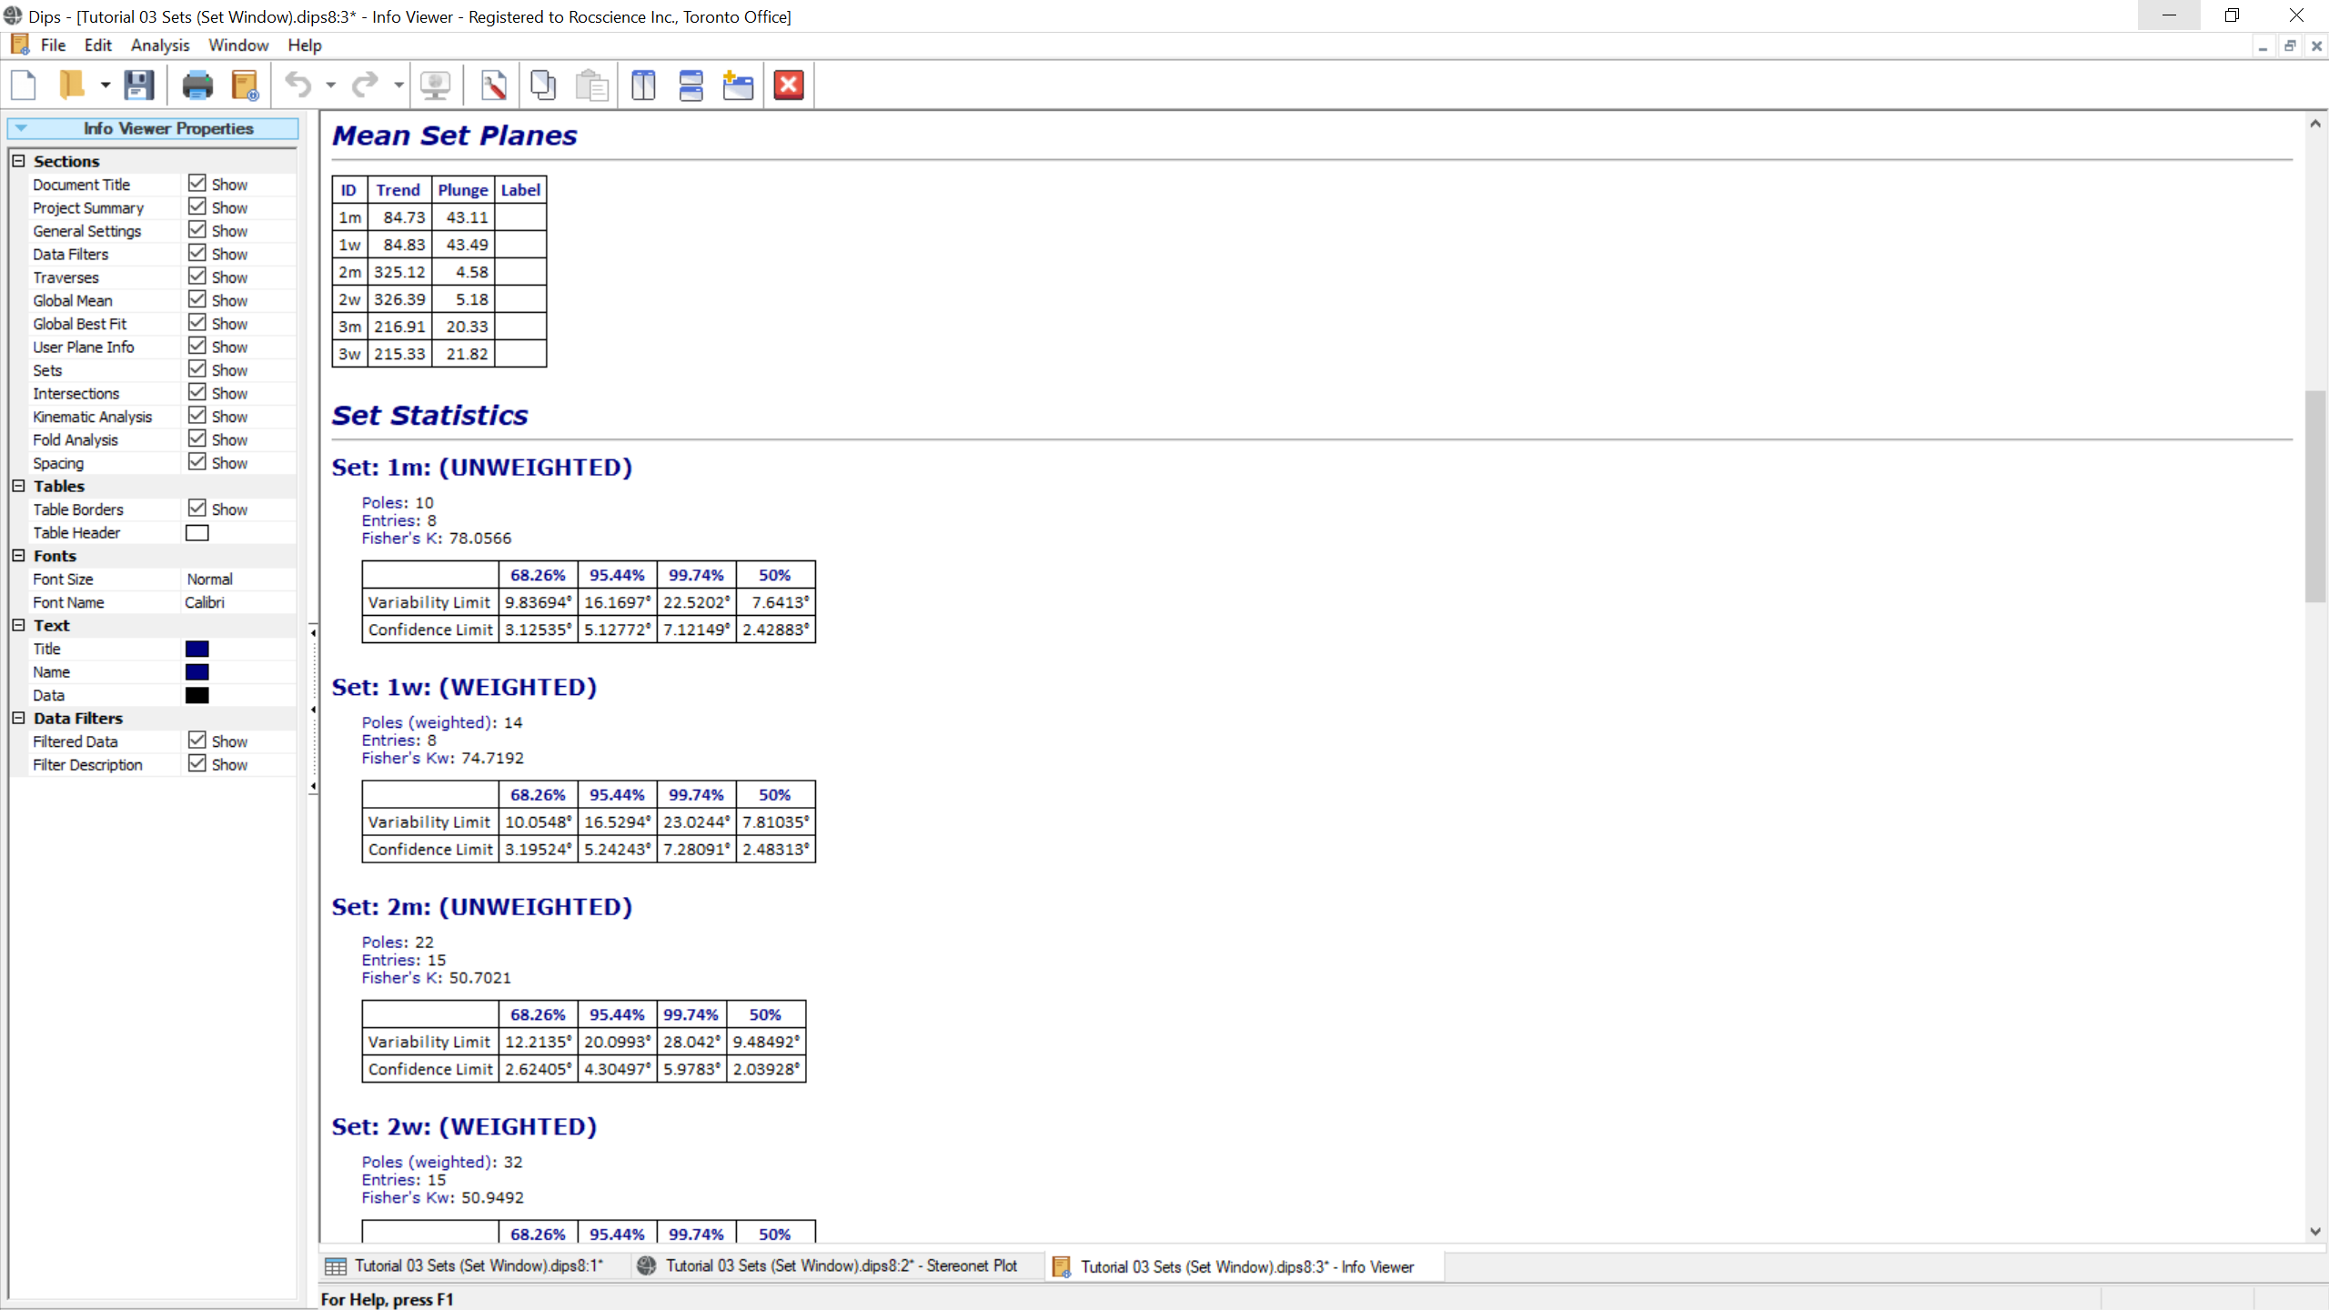This screenshot has width=2329, height=1310.
Task: Expand the Sections panel group
Action: (x=17, y=160)
